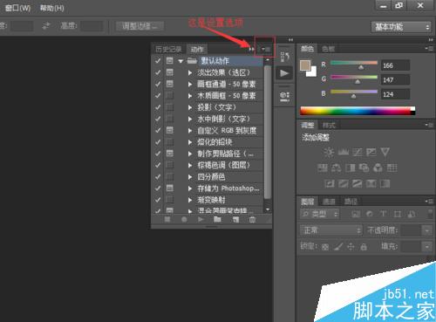Screen dimensions: 436x322
Task: Expand the 水中倒影（文字）action
Action: pos(190,119)
